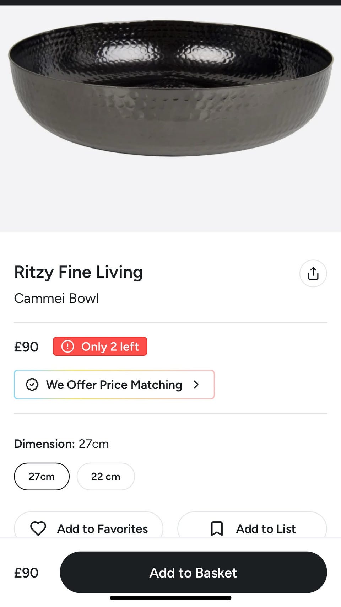
Task: Tap the £90 price beside the stock badge
Action: [26, 347]
